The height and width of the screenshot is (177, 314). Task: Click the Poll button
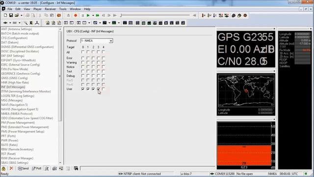pyautogui.click(x=37, y=168)
